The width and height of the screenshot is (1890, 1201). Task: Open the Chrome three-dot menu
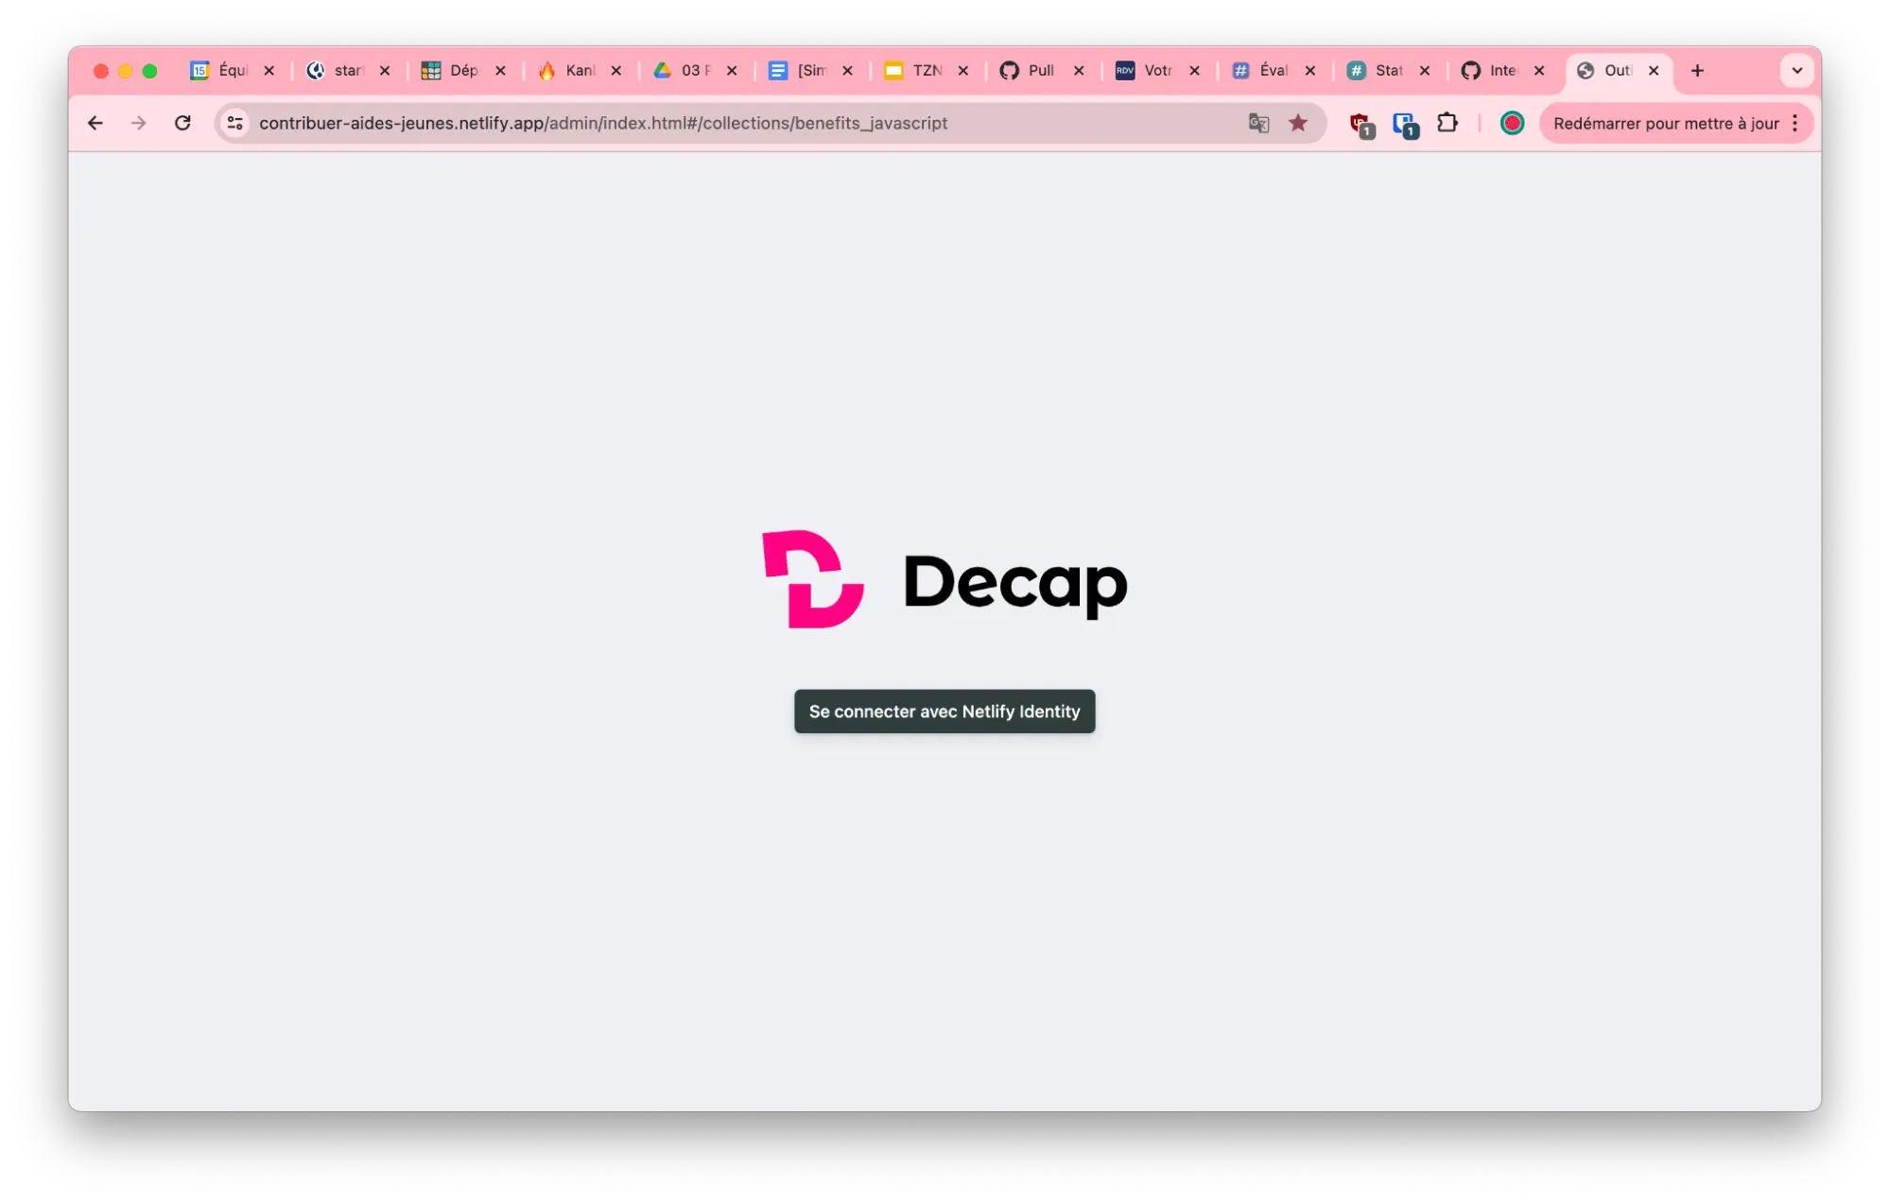[1794, 123]
